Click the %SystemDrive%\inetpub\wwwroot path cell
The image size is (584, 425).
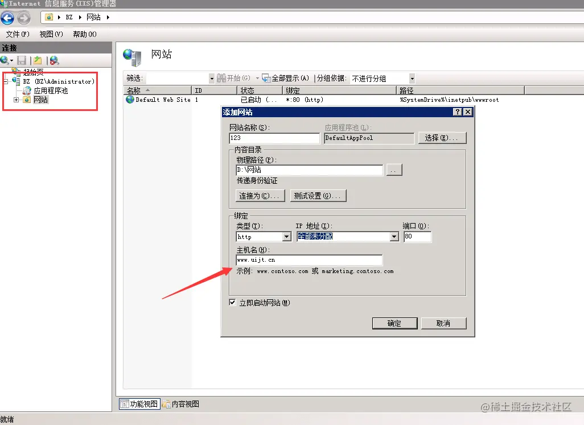pos(449,100)
